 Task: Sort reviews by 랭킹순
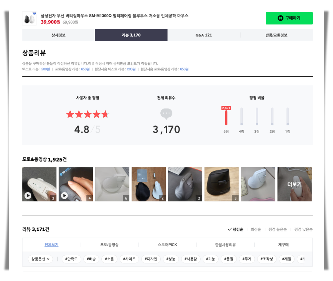coord(235,229)
